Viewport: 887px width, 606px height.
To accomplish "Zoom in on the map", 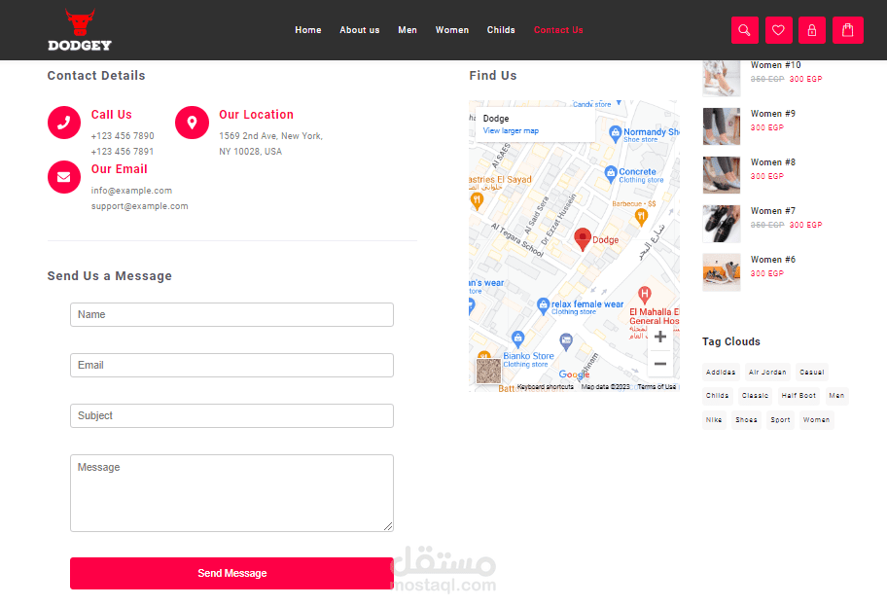I will [659, 337].
